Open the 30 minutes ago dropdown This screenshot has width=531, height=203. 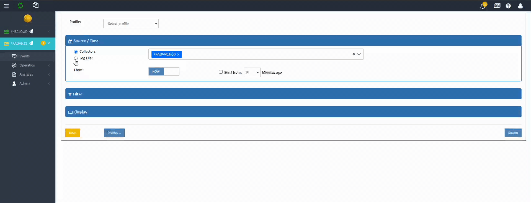[x=252, y=72]
